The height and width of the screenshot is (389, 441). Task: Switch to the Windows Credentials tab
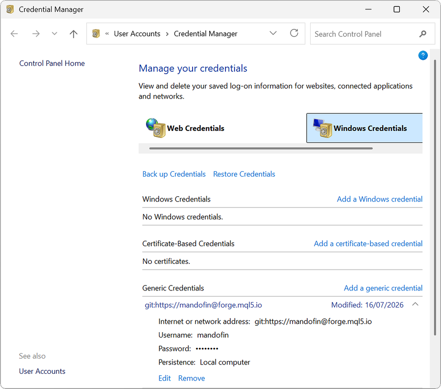[365, 128]
